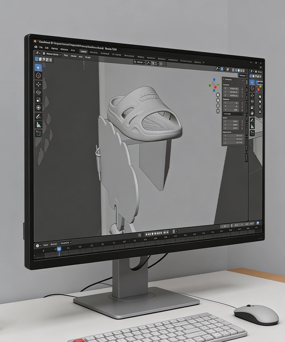Click the fifth selection mode icon under the header
285x342 pixels.
coord(51,60)
